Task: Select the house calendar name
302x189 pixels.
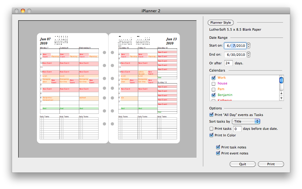Action: (223, 84)
